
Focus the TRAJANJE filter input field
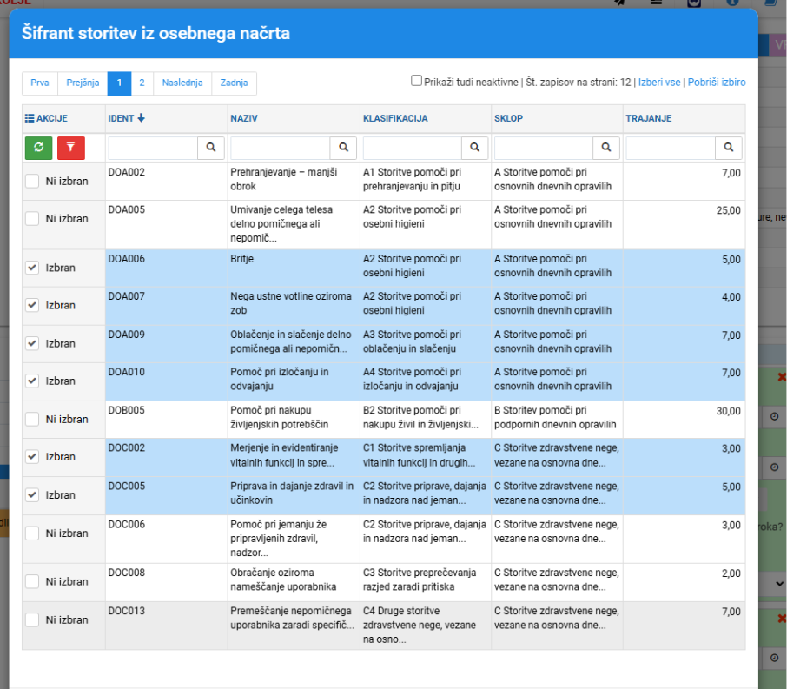[671, 148]
